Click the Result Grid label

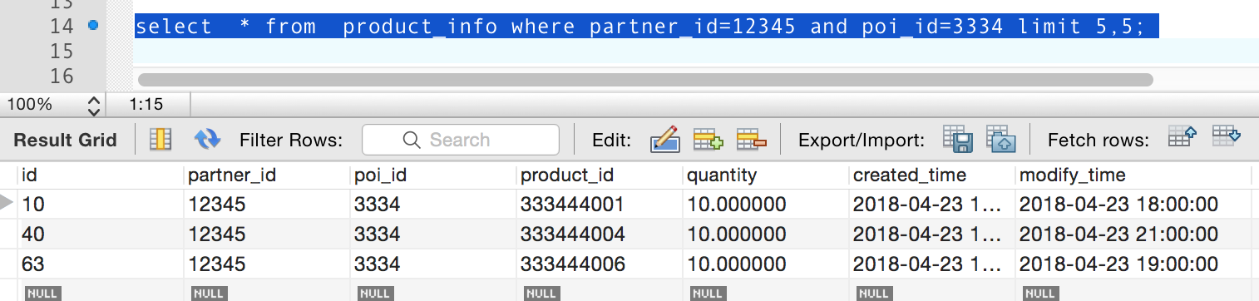[x=66, y=140]
